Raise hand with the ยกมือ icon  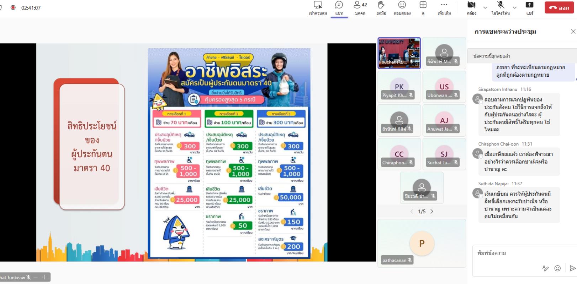coord(381,7)
